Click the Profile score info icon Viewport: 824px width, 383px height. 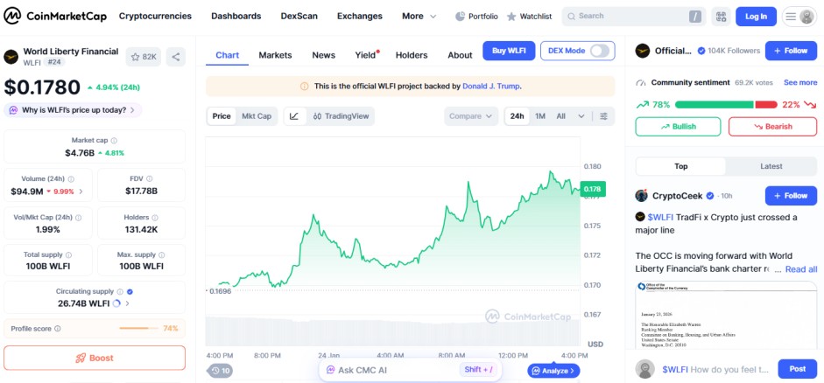tap(57, 329)
